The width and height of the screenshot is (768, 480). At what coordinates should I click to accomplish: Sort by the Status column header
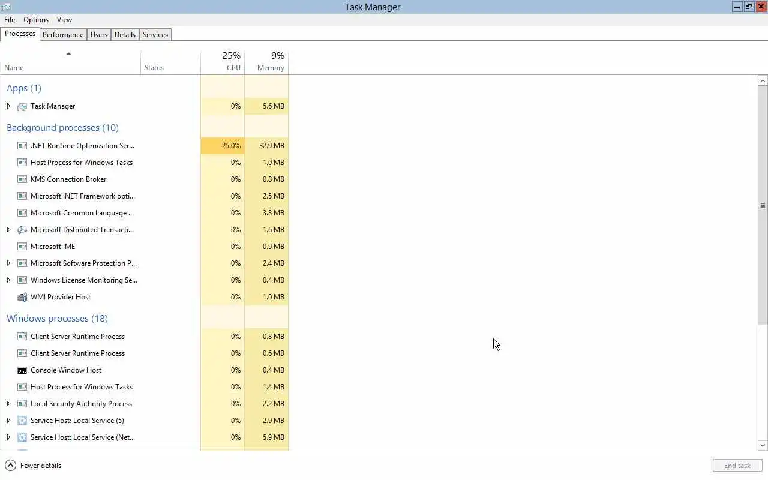point(170,62)
